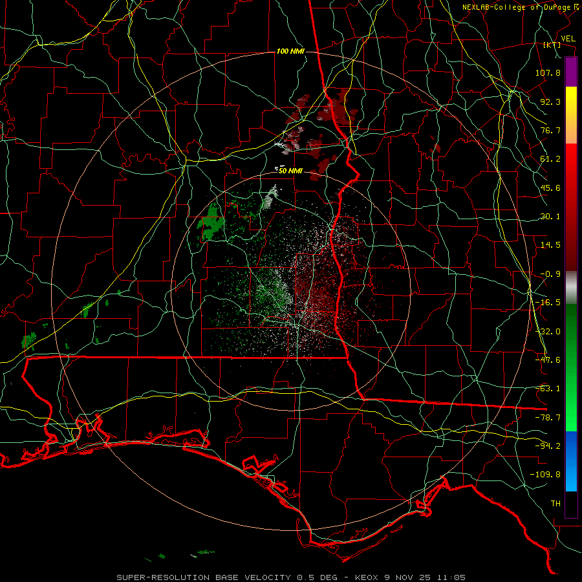Pick the gray near-zero segment of the scale
Screen dimensions: 582x582
click(x=571, y=288)
